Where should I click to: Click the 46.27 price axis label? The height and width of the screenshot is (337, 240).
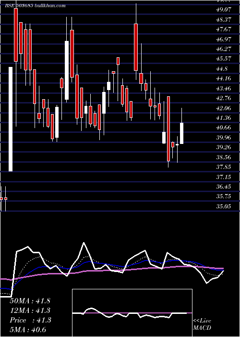pyautogui.click(x=224, y=49)
